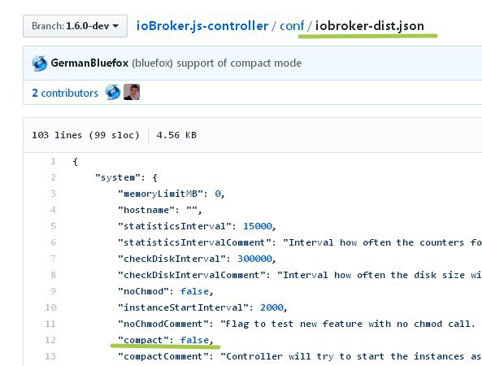Image resolution: width=482 pixels, height=366 pixels.
Task: Click the "compactComment" key
Action: [163, 356]
